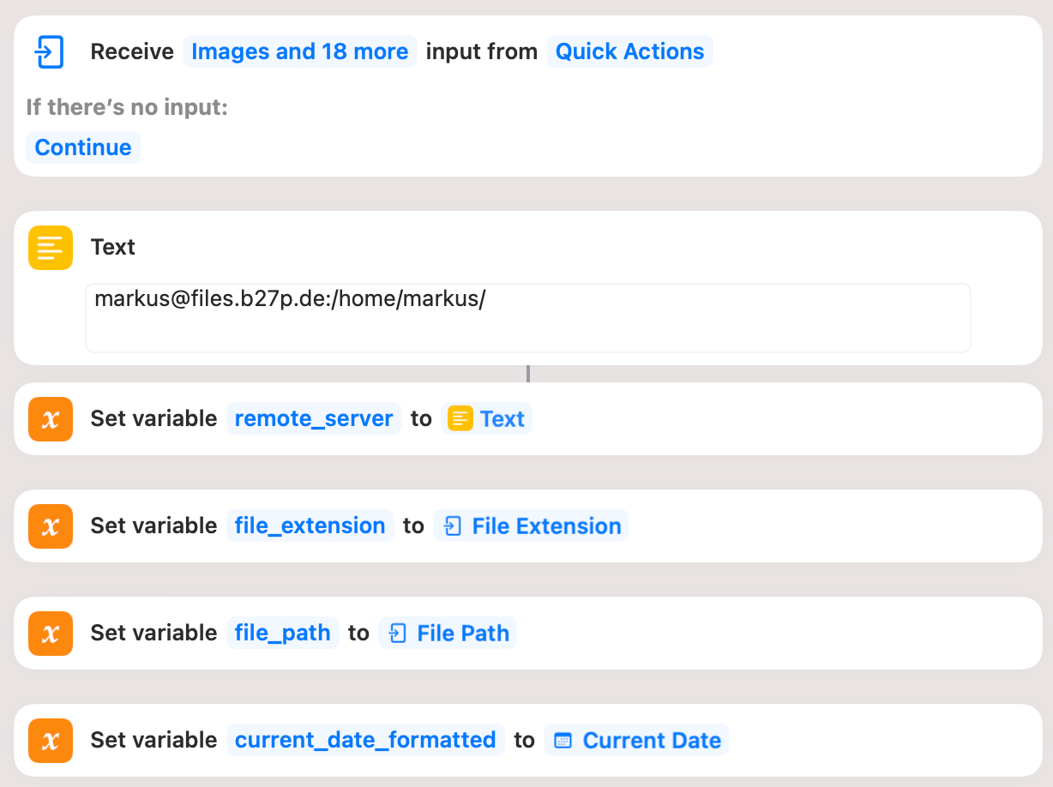Select the Current Date value token
This screenshot has height=787, width=1053.
click(x=636, y=740)
